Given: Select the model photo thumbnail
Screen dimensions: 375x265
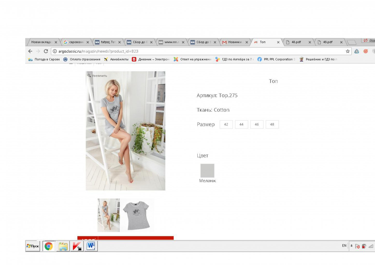Looking at the screenshot, I should point(109,215).
